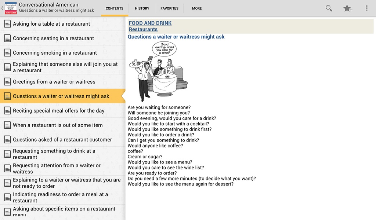Viewport: 376px width, 220px height.
Task: Open 'Explaining to a waiter... not ready to order'
Action: [62, 183]
